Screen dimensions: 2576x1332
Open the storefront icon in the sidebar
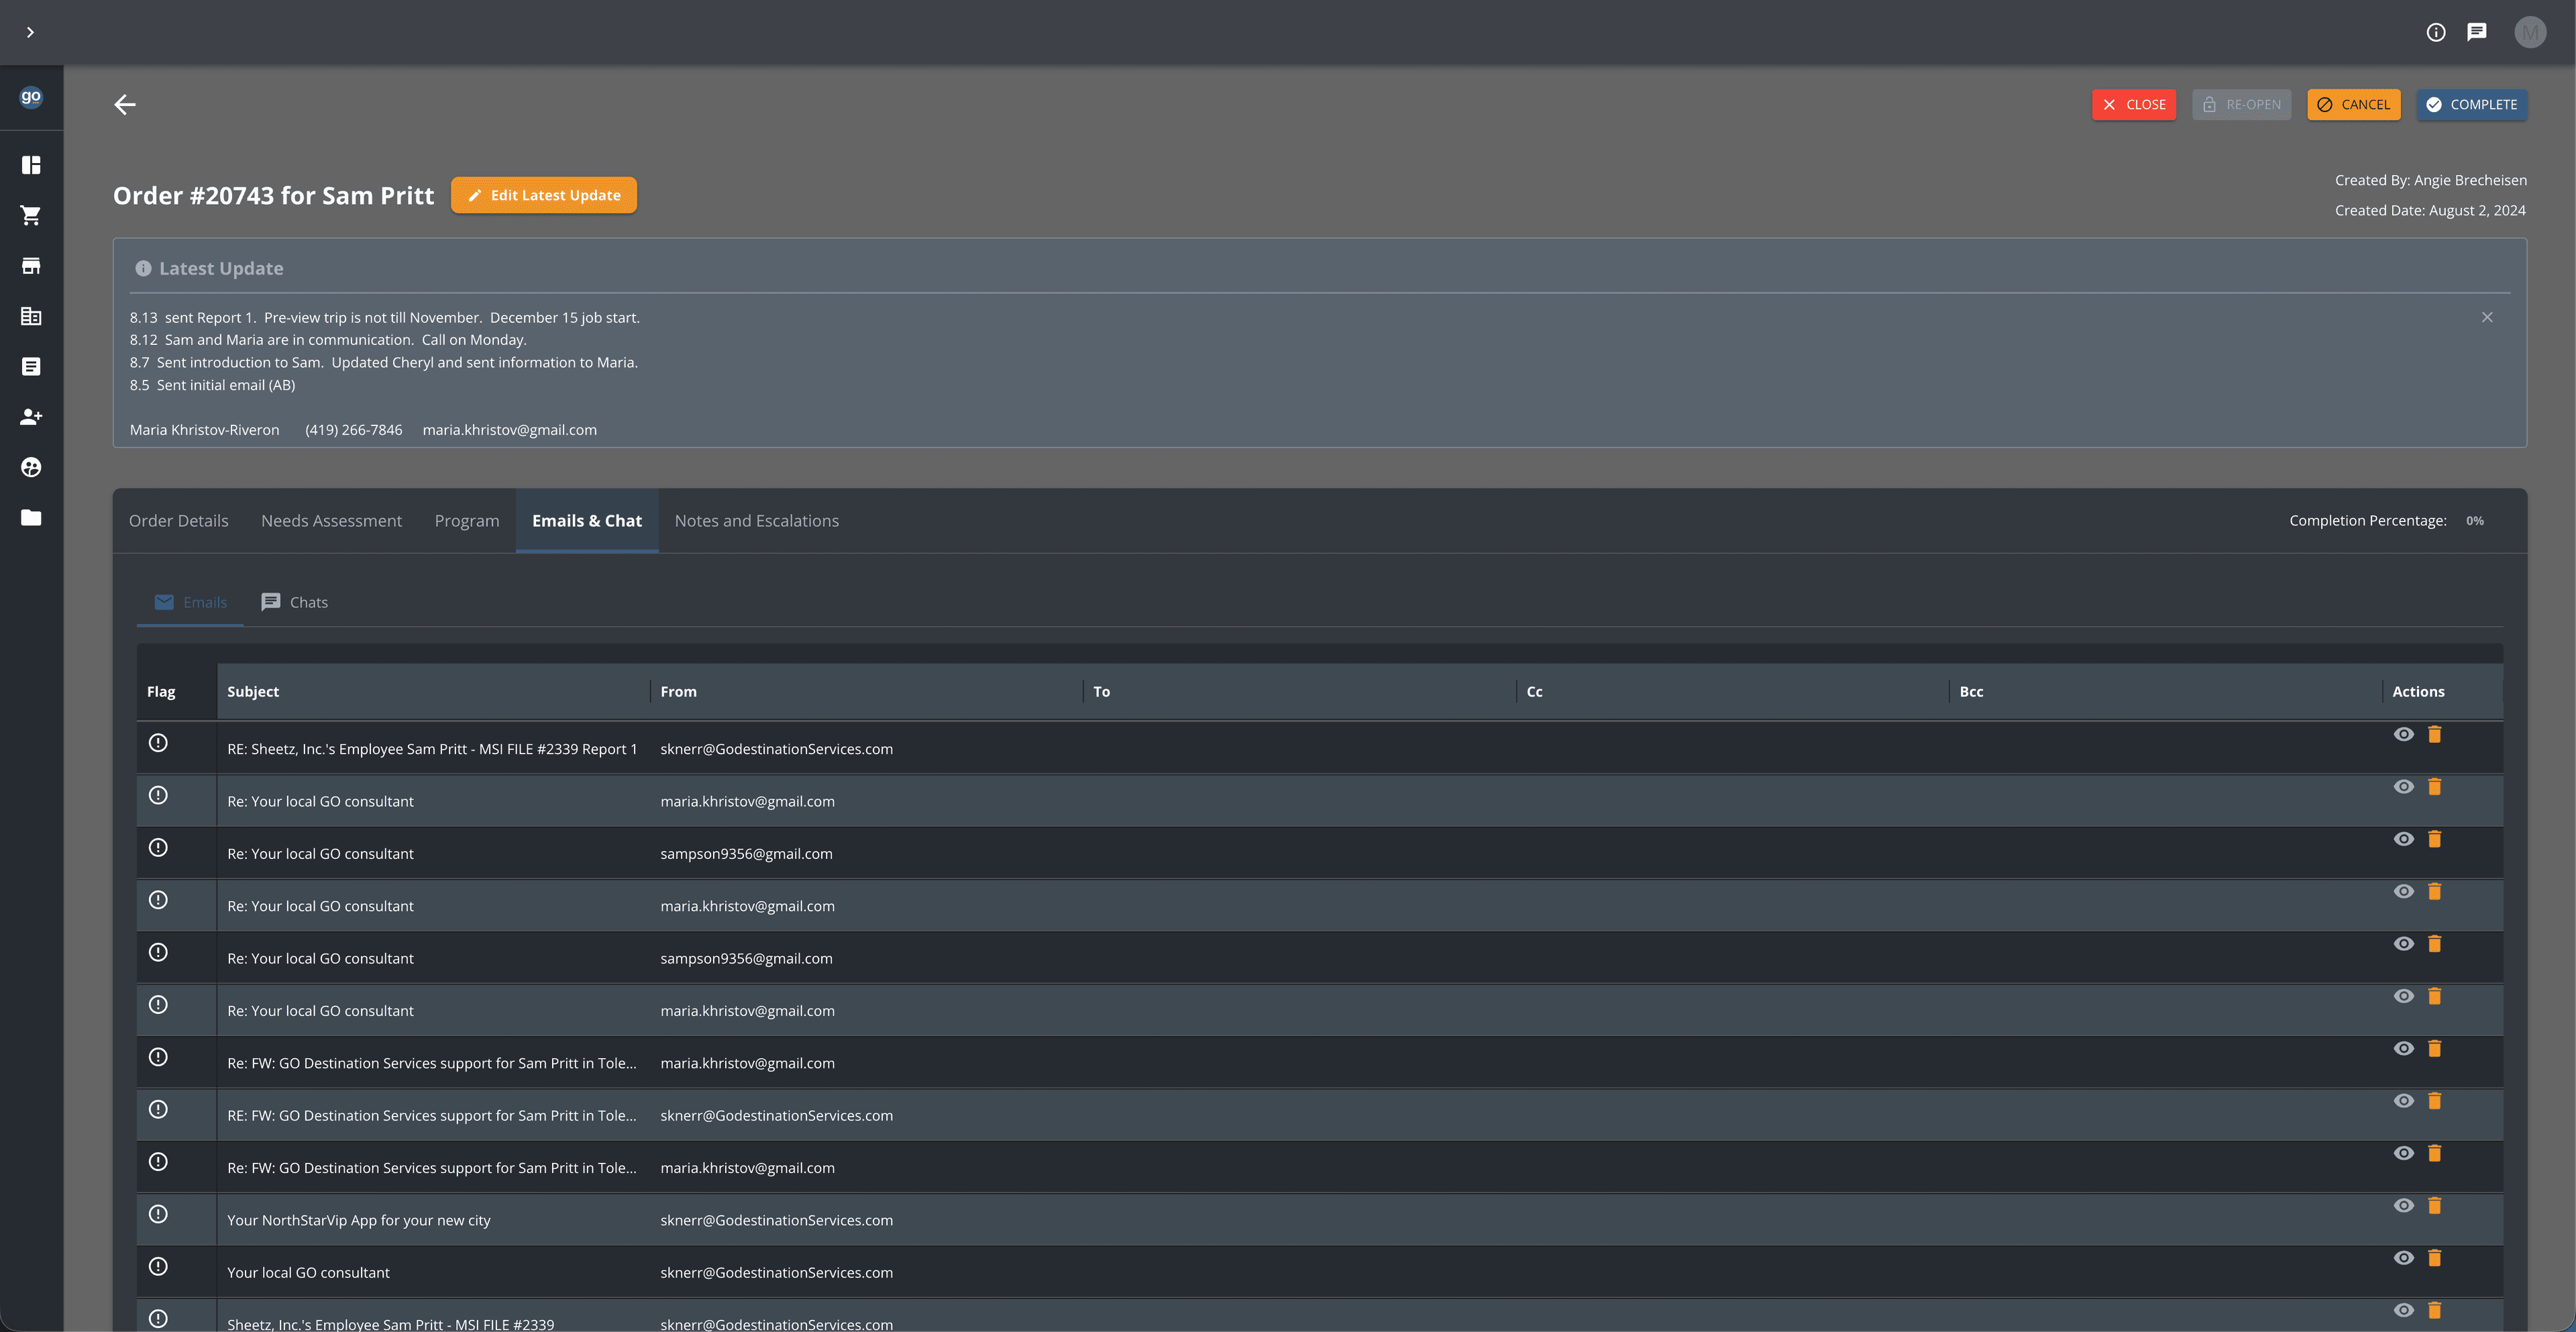(31, 266)
